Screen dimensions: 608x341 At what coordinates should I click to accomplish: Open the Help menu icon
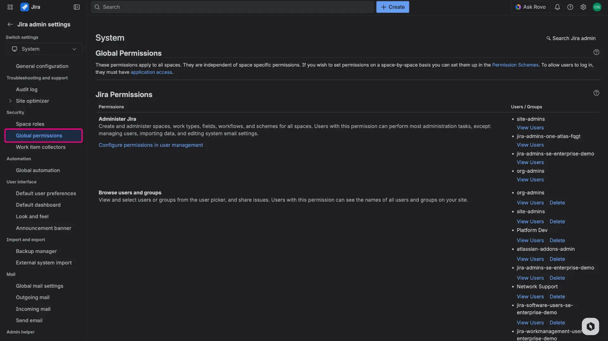[x=570, y=7]
